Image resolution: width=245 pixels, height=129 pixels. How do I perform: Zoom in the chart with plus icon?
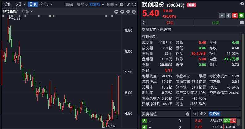(x=122, y=11)
